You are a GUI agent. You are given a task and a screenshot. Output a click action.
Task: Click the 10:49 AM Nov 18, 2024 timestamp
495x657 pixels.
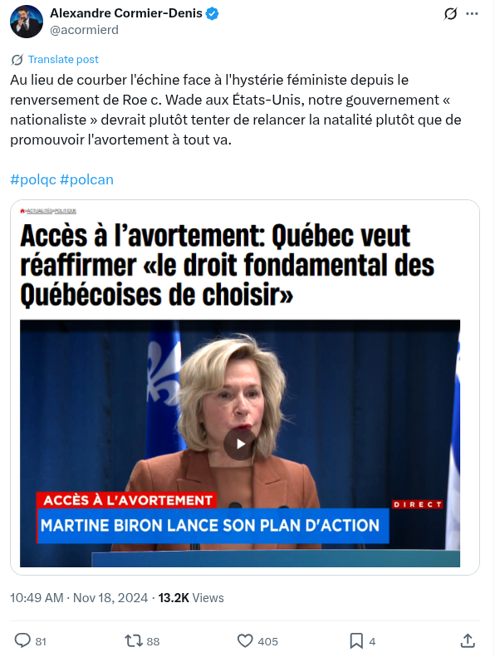click(79, 597)
